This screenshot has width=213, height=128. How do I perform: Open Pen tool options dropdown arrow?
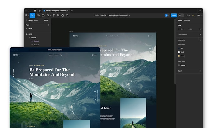click(50, 15)
